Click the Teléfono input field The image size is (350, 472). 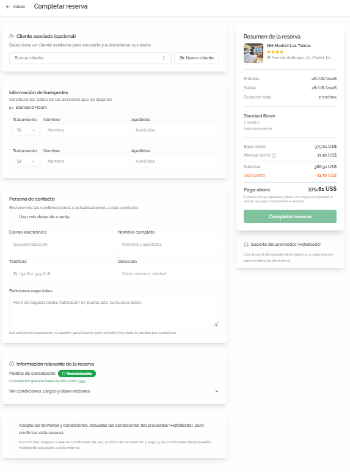(x=60, y=274)
